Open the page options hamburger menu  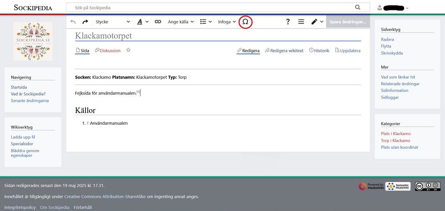pyautogui.click(x=301, y=22)
